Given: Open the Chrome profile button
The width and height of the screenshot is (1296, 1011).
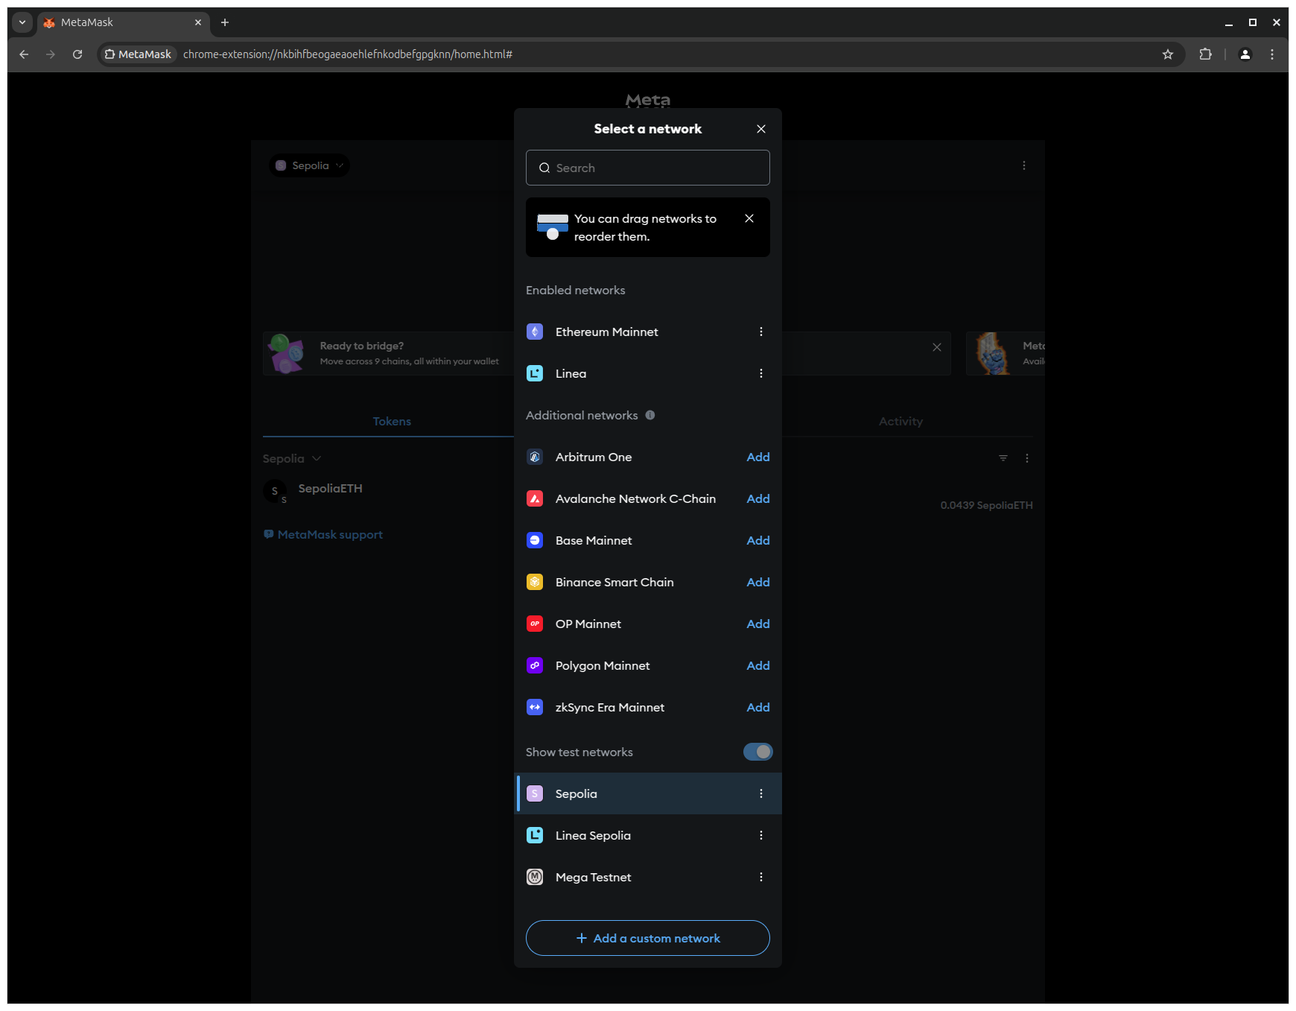Looking at the screenshot, I should [x=1245, y=54].
